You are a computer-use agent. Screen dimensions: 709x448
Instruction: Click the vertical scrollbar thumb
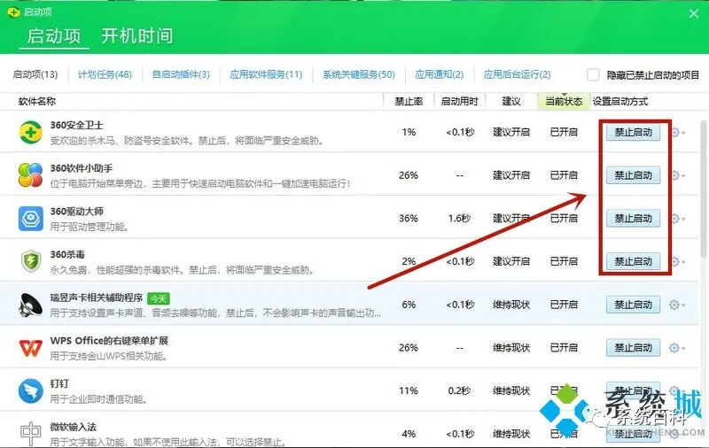pos(704,189)
